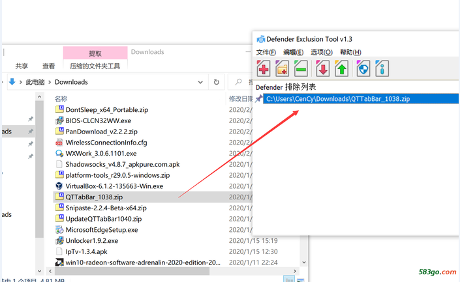Click the radeon software AMD file icon

click(x=59, y=262)
